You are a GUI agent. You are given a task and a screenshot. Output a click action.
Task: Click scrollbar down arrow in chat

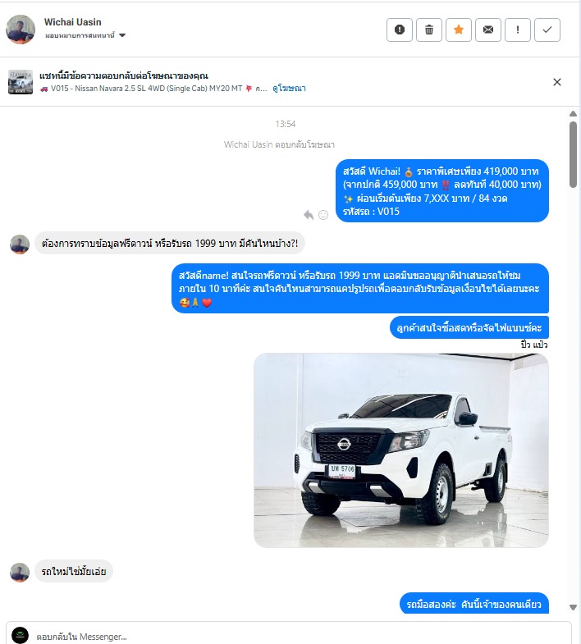573,607
